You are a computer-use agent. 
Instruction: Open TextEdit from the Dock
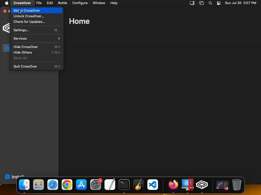(110, 184)
